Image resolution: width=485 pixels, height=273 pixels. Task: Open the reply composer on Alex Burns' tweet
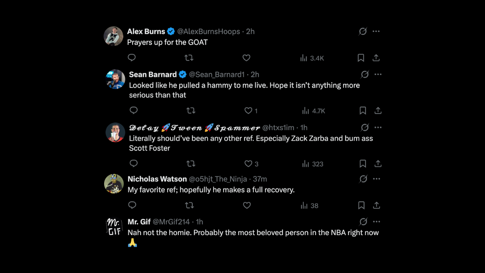[x=131, y=58]
